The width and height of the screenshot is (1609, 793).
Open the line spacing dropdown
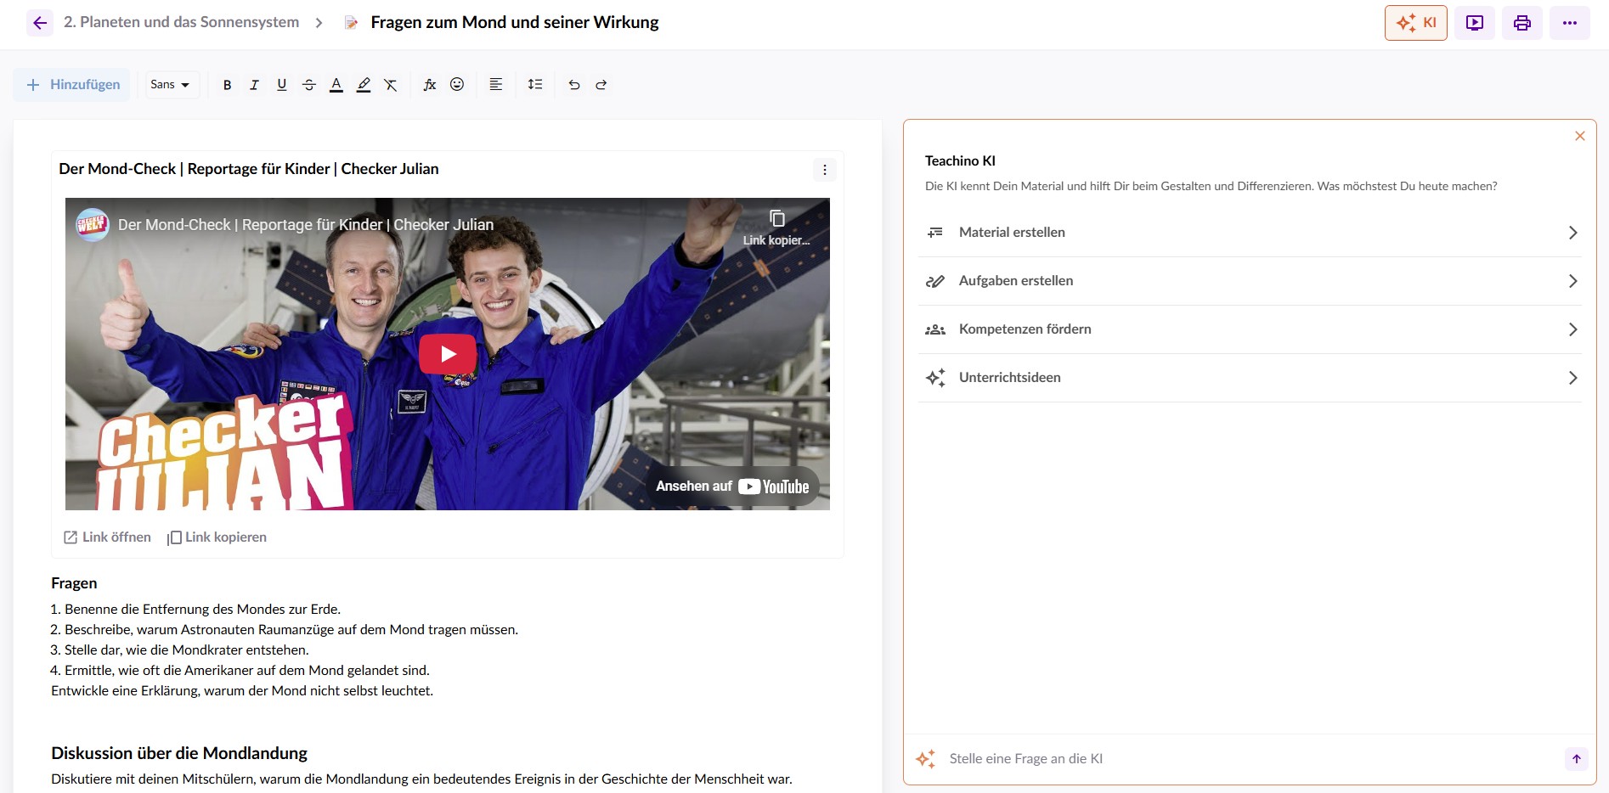(x=535, y=85)
